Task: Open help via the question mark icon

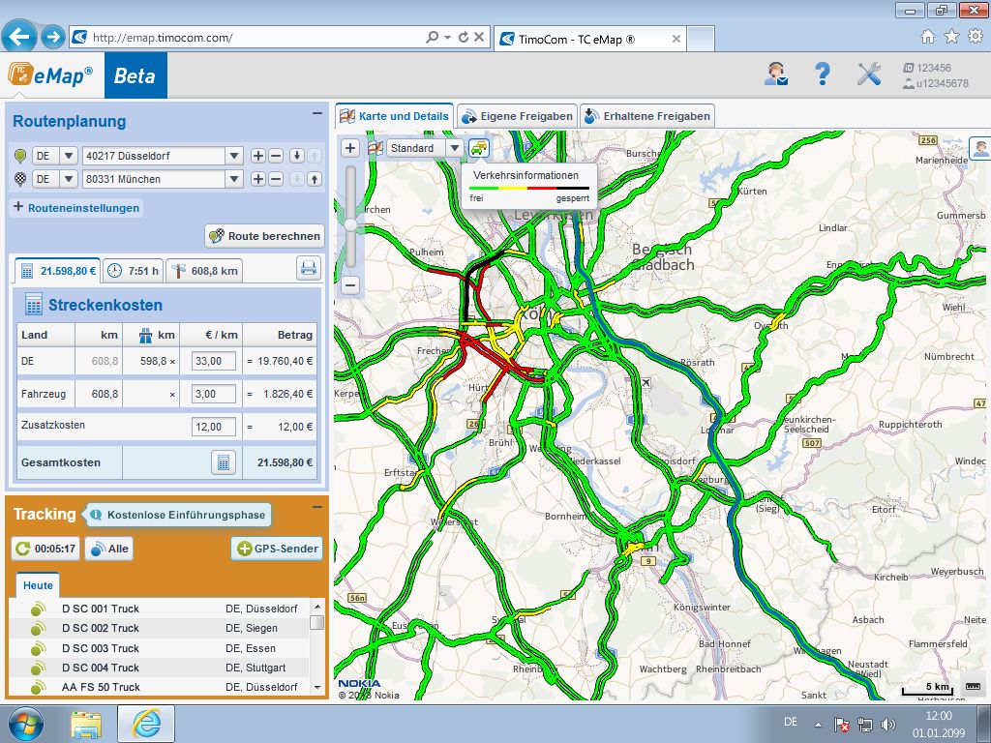Action: [x=823, y=74]
